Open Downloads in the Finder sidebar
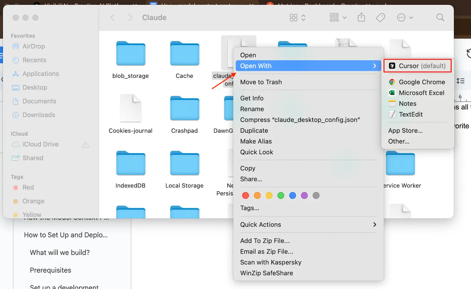This screenshot has height=289, width=471. click(34, 115)
